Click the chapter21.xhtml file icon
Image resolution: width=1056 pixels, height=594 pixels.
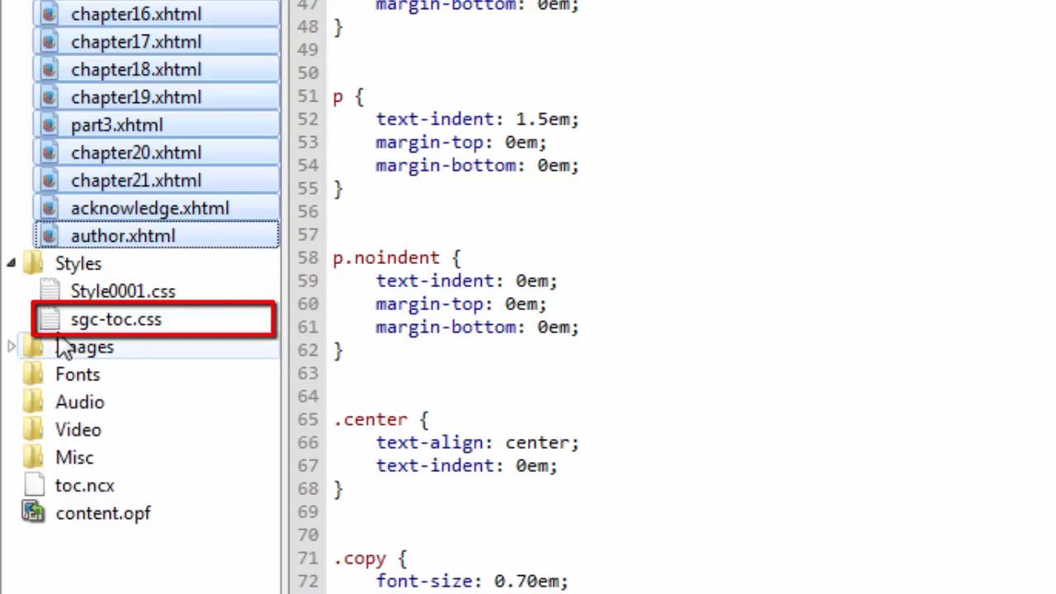click(49, 181)
